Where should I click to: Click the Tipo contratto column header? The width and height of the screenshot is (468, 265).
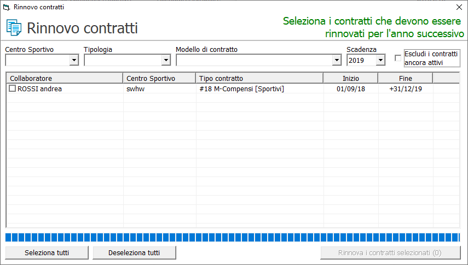(x=259, y=78)
